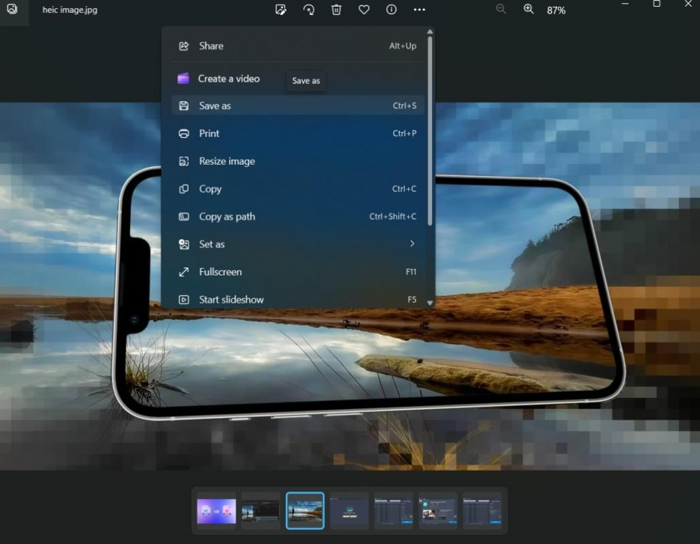Image resolution: width=700 pixels, height=544 pixels.
Task: Select the first purple filmstrip thumbnail
Action: click(x=217, y=511)
